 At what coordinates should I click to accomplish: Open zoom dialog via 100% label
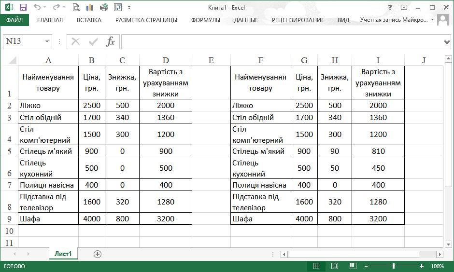tap(437, 266)
